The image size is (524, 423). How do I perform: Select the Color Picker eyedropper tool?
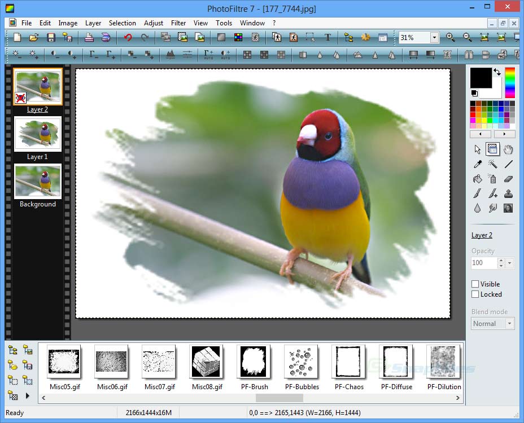click(477, 164)
